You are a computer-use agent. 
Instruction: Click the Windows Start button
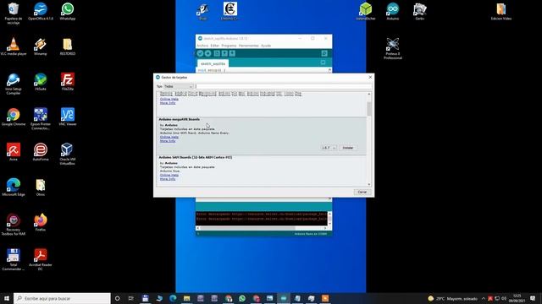pyautogui.click(x=7, y=298)
